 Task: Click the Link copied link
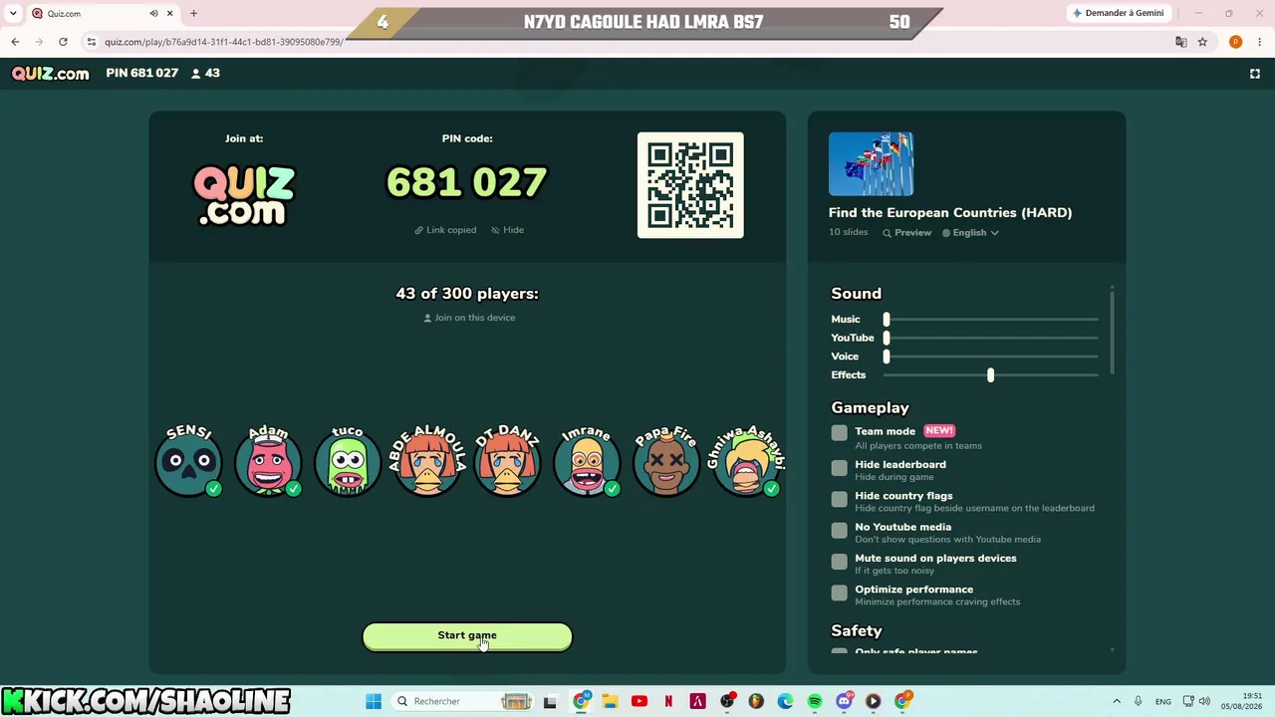pyautogui.click(x=445, y=230)
